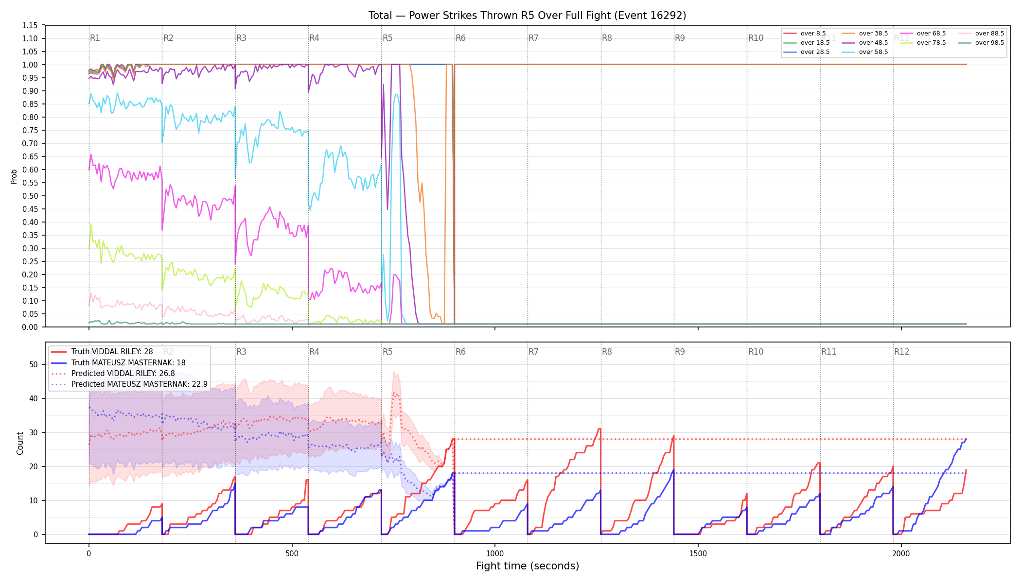Click R6 round marker in count chart
Viewport: 1021px width, 583px height.
(x=460, y=352)
